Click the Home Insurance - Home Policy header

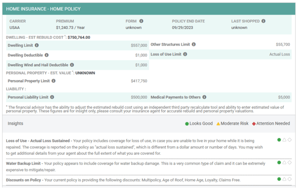(x=43, y=9)
